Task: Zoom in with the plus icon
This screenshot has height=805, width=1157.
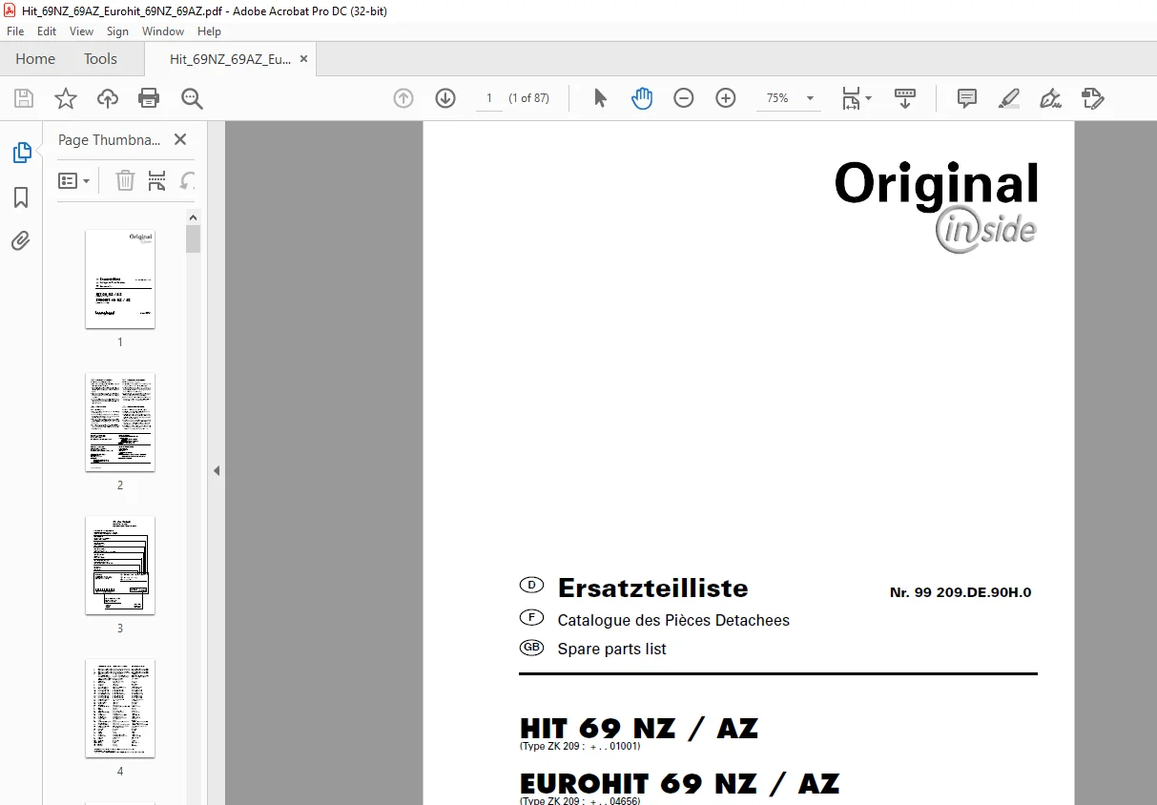Action: (x=726, y=98)
